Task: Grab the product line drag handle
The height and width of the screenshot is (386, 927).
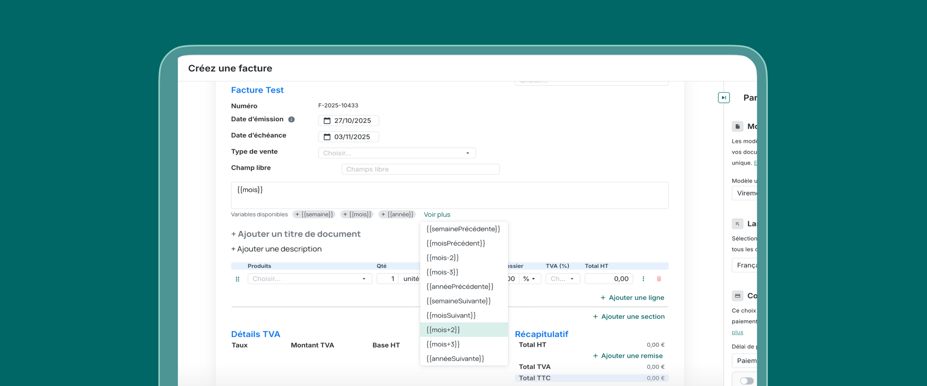Action: click(237, 279)
